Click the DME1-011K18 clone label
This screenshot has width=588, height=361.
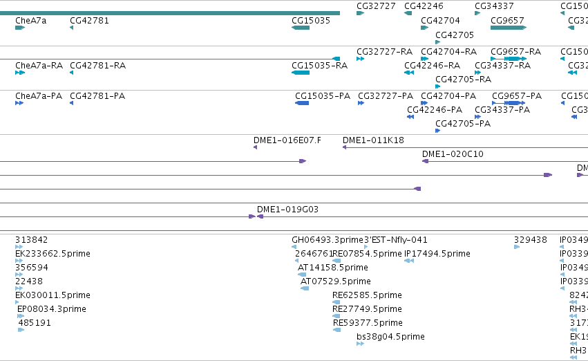point(374,140)
